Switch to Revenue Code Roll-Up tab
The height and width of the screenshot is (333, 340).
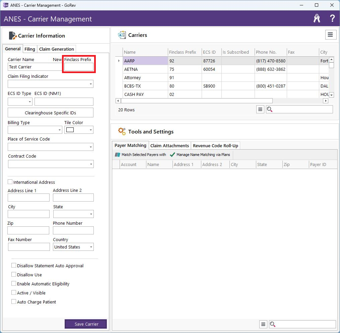pos(215,146)
